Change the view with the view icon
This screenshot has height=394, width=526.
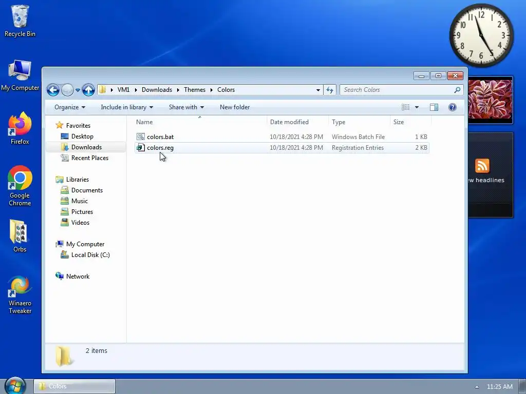click(406, 107)
